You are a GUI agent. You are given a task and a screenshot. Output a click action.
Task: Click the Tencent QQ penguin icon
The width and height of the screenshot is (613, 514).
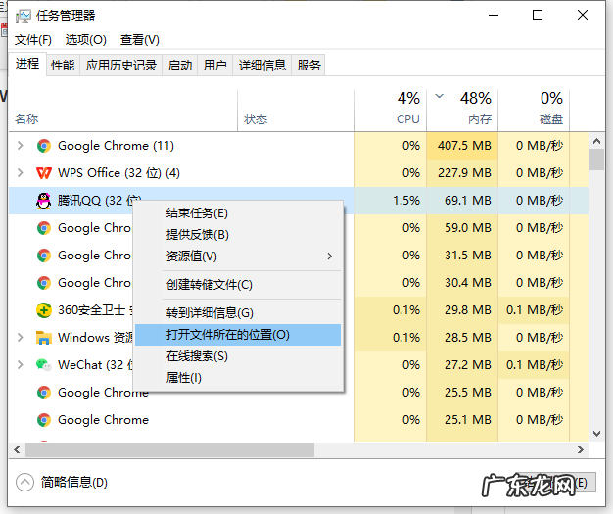(44, 201)
